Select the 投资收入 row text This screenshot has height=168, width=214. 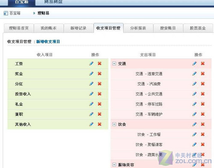23,94
